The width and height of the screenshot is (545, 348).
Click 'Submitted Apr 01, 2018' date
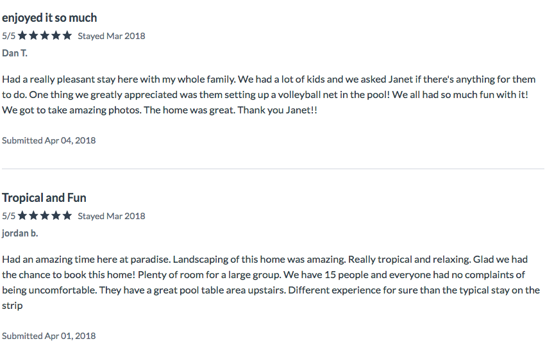pos(49,336)
